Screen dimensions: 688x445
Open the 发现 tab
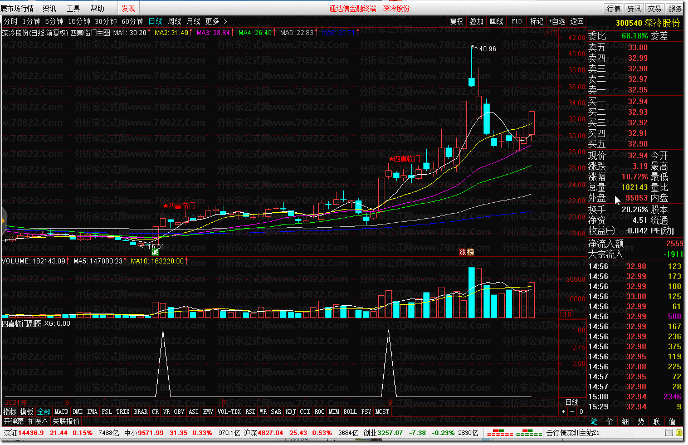pyautogui.click(x=128, y=8)
